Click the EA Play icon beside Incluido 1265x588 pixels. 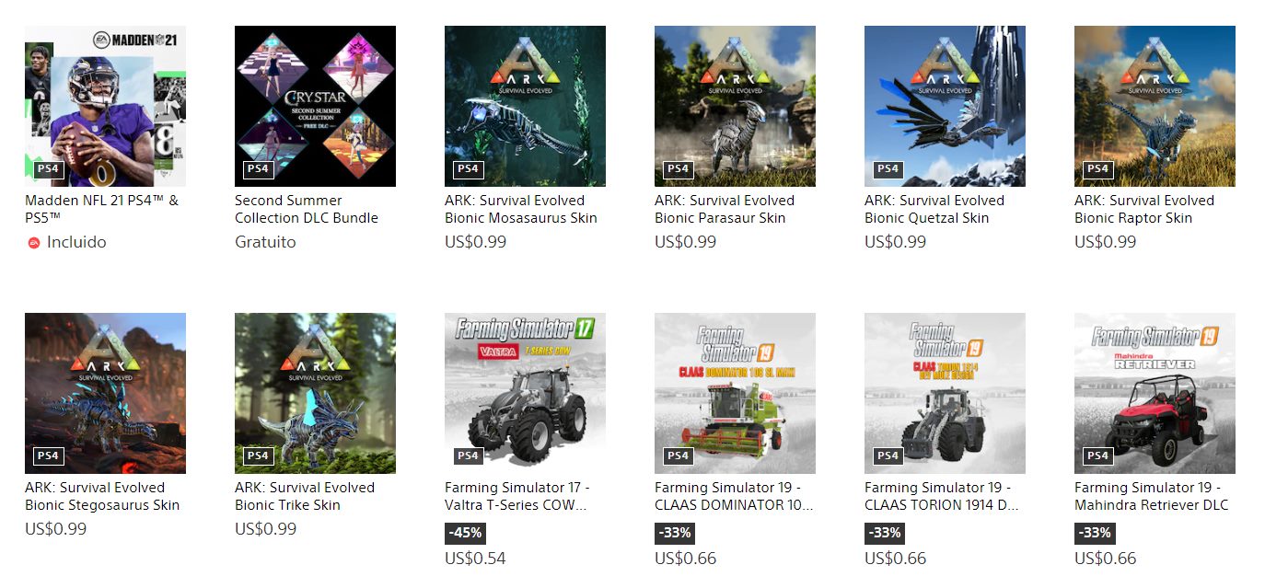[34, 243]
